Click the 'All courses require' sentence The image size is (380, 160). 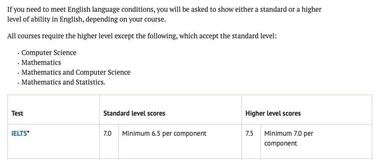click(142, 36)
